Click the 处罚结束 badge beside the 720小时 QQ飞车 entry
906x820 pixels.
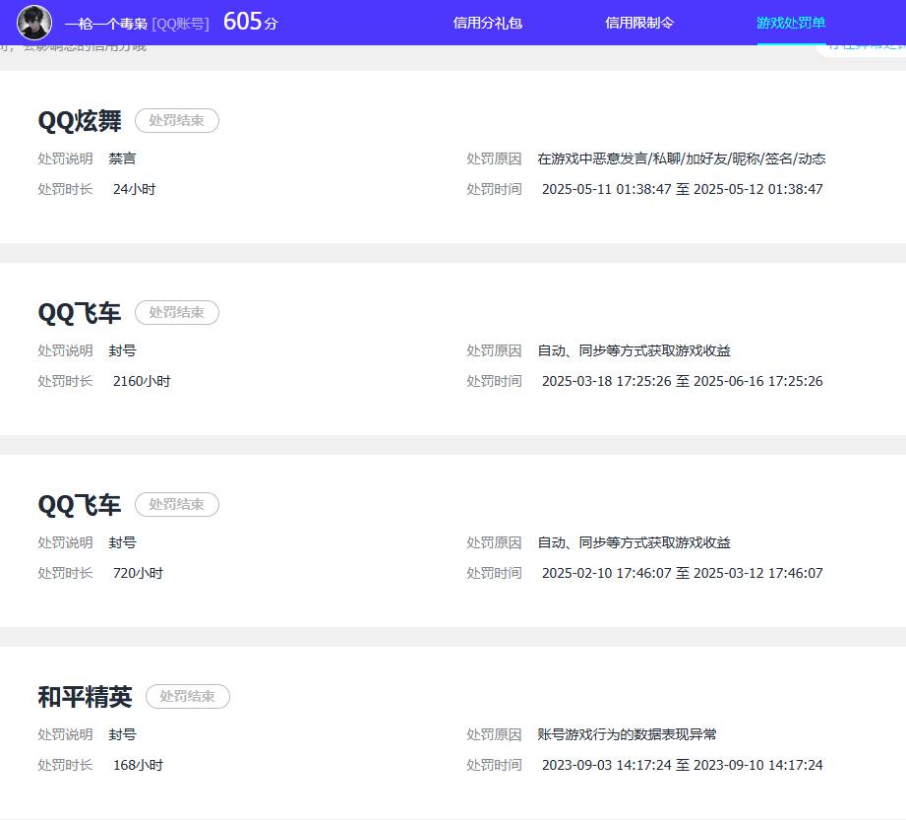177,504
